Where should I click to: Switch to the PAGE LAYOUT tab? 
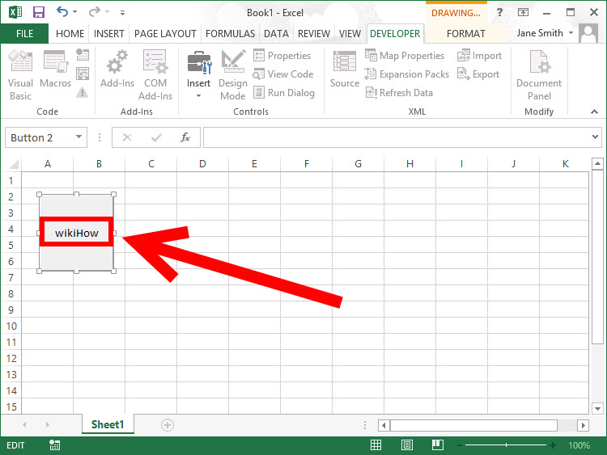click(x=165, y=34)
